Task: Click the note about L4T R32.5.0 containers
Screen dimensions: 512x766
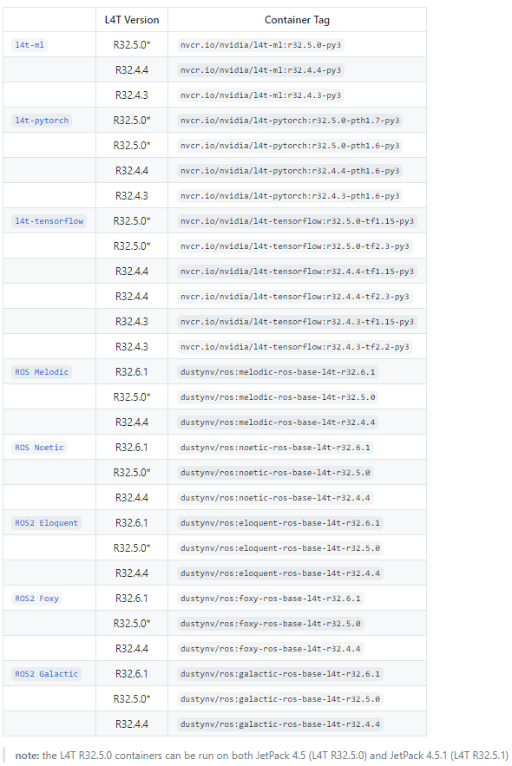Action: [262, 756]
